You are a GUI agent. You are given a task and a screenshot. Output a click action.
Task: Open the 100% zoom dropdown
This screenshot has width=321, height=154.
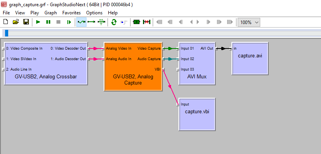[x=249, y=22]
